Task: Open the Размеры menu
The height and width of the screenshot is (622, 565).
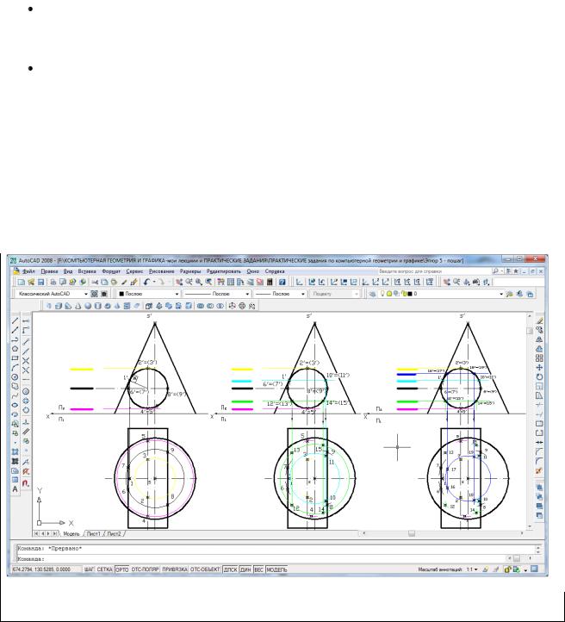Action: coord(190,271)
